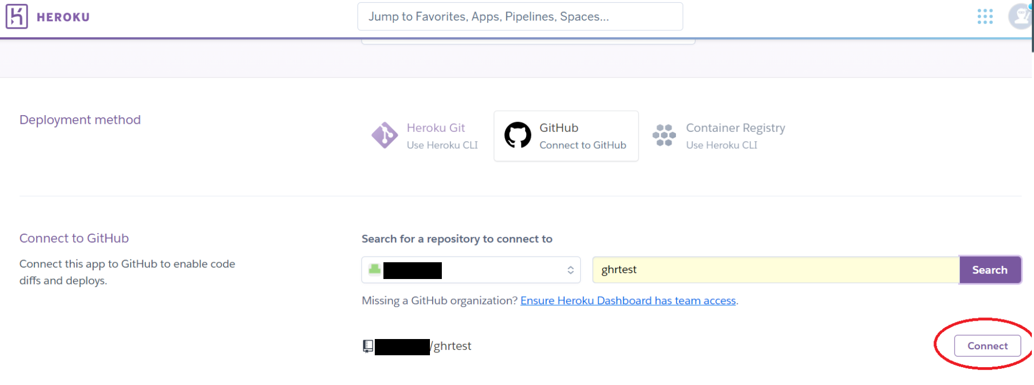Click the GitHub Octocat icon

(518, 135)
